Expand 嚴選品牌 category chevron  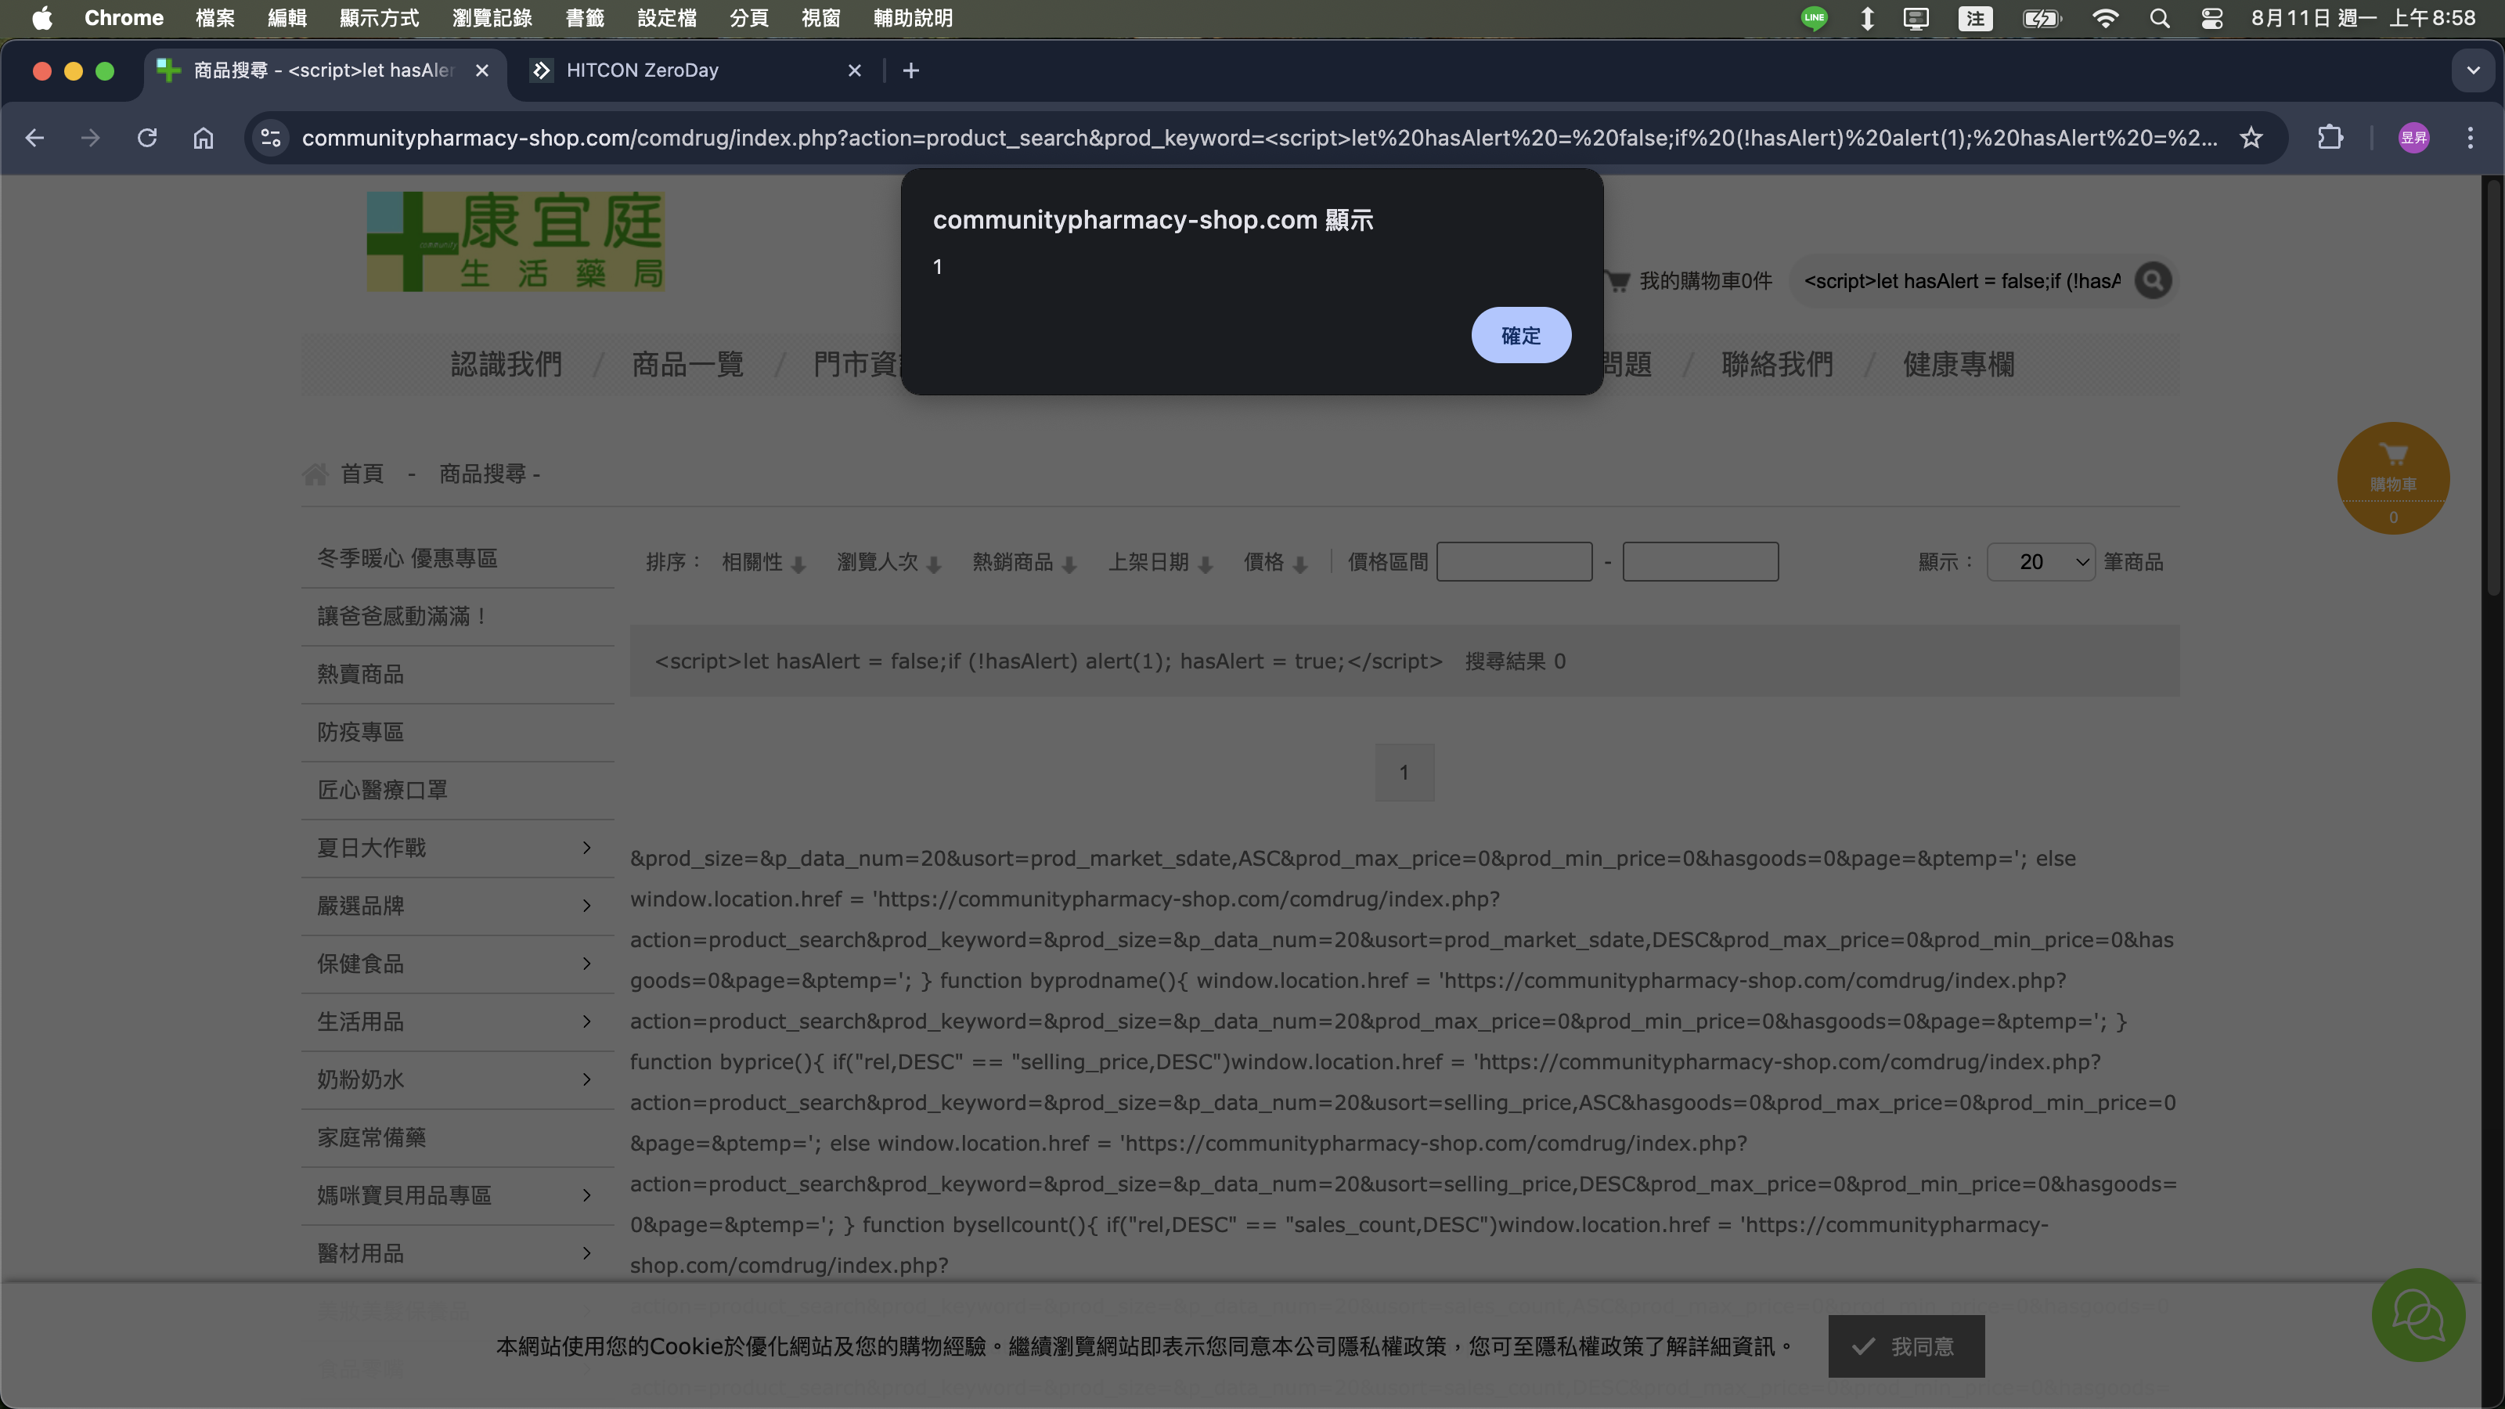coord(586,906)
